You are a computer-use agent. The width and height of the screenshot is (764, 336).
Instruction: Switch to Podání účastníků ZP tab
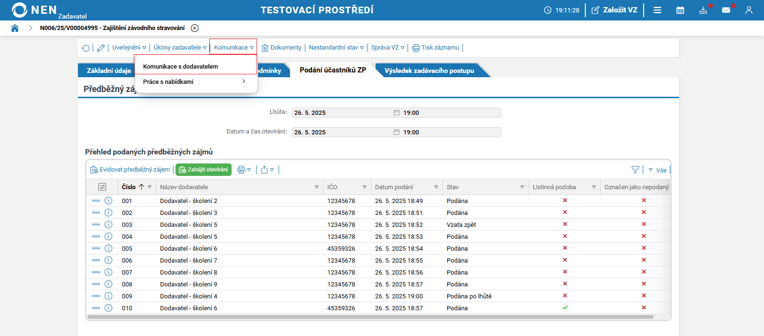[x=333, y=70]
